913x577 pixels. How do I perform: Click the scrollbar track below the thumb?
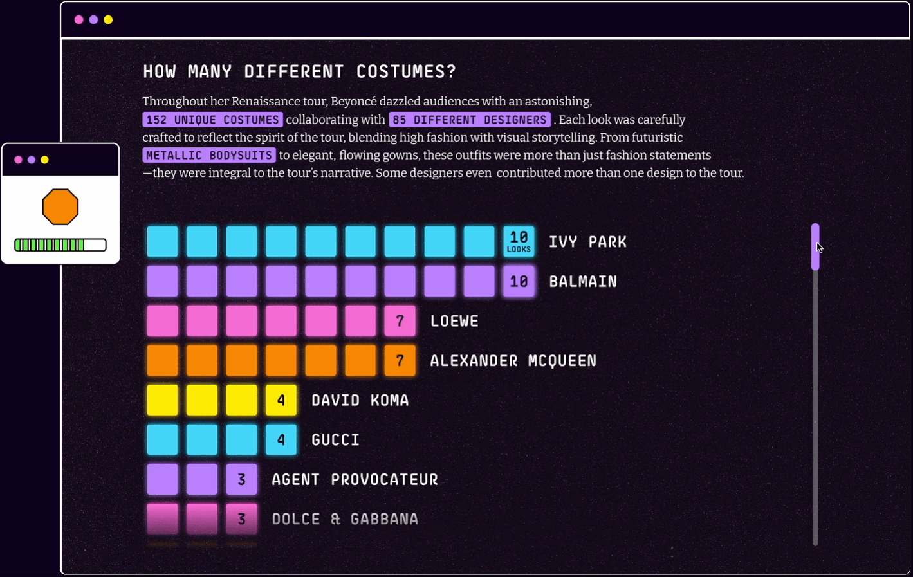click(815, 408)
